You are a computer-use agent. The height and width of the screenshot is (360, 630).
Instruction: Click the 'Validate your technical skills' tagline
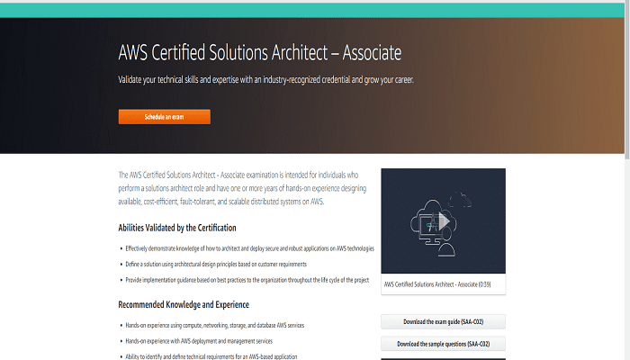[265, 80]
